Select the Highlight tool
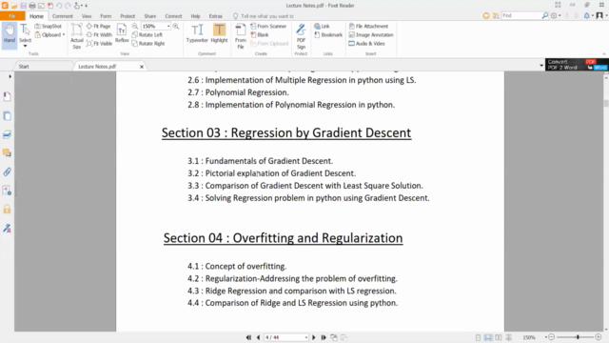Viewport: 609px width, 343px height. (219, 33)
